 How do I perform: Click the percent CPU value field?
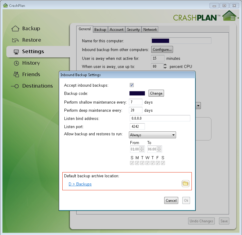[x=157, y=66]
